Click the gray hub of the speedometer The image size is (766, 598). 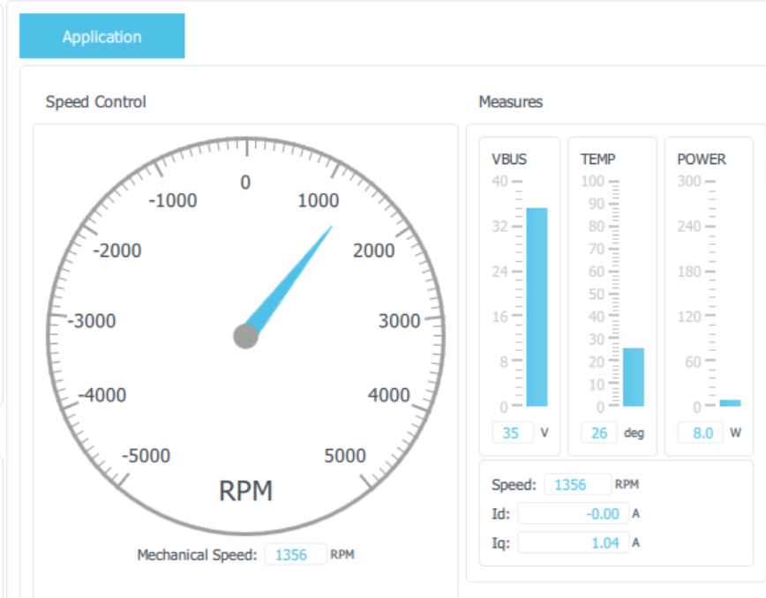(x=245, y=336)
